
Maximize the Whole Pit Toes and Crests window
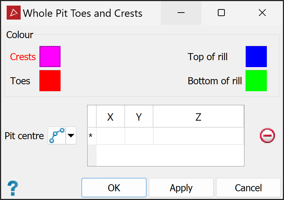[221, 13]
